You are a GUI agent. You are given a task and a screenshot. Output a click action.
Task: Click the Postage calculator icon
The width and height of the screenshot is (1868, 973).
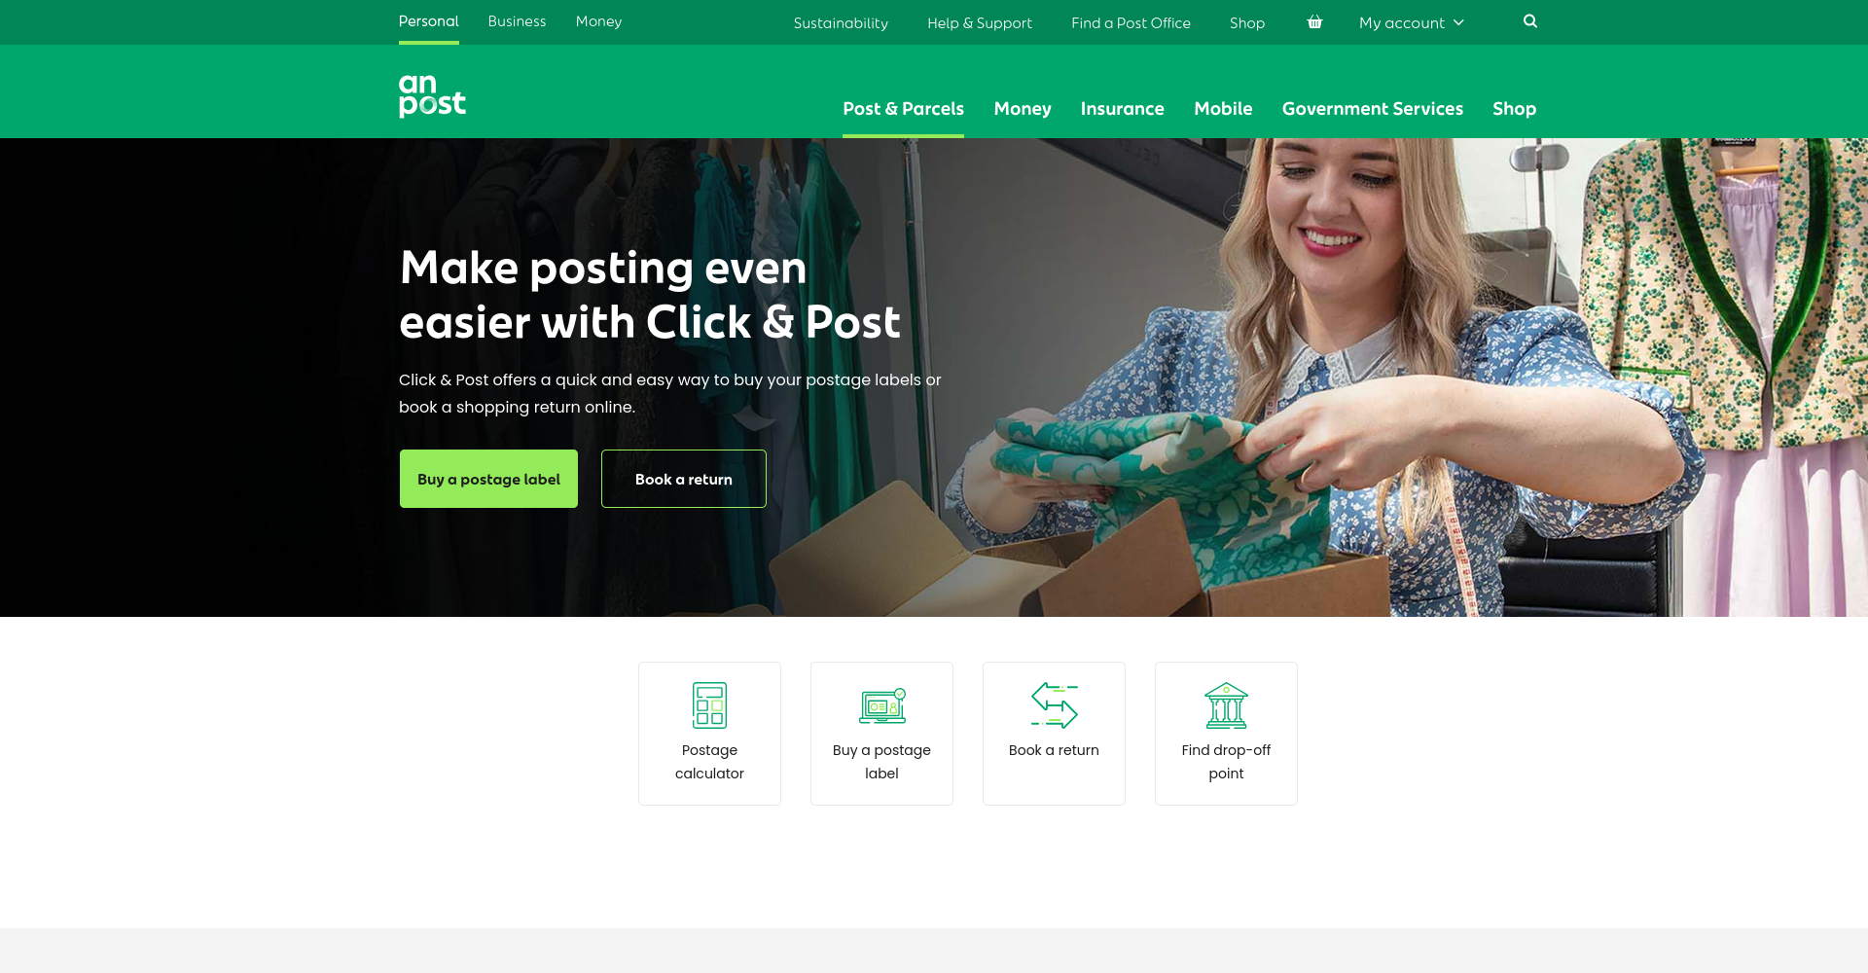pyautogui.click(x=709, y=705)
